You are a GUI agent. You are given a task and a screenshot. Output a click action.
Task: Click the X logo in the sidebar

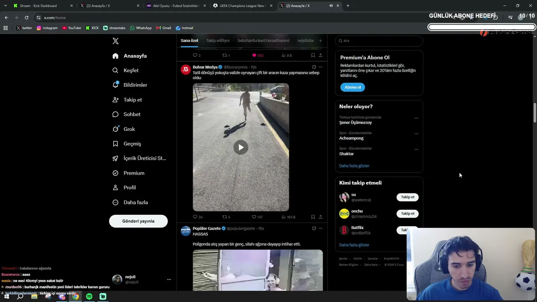[115, 41]
